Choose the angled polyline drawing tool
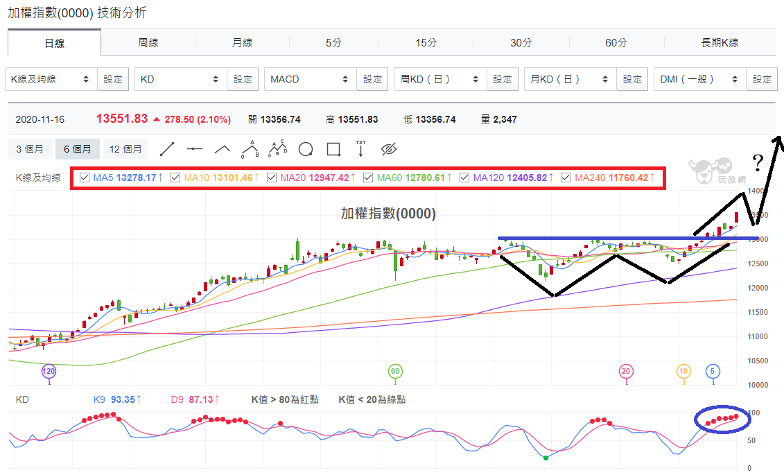 222,149
